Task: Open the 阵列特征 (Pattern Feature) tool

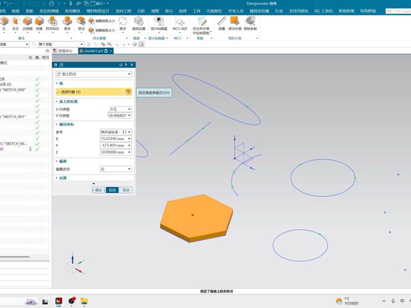Action: 52,22
